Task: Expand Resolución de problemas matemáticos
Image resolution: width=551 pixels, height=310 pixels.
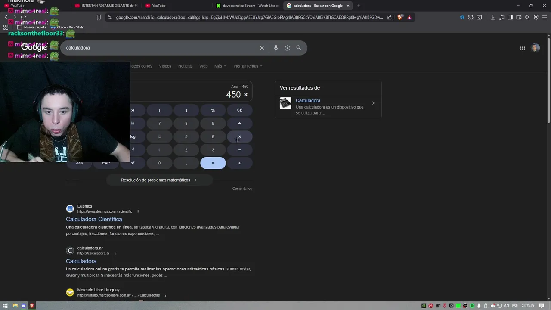Action: [159, 180]
